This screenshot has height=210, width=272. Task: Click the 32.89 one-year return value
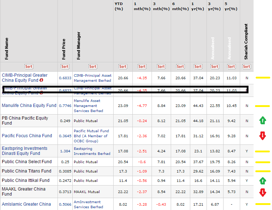(x=198, y=192)
